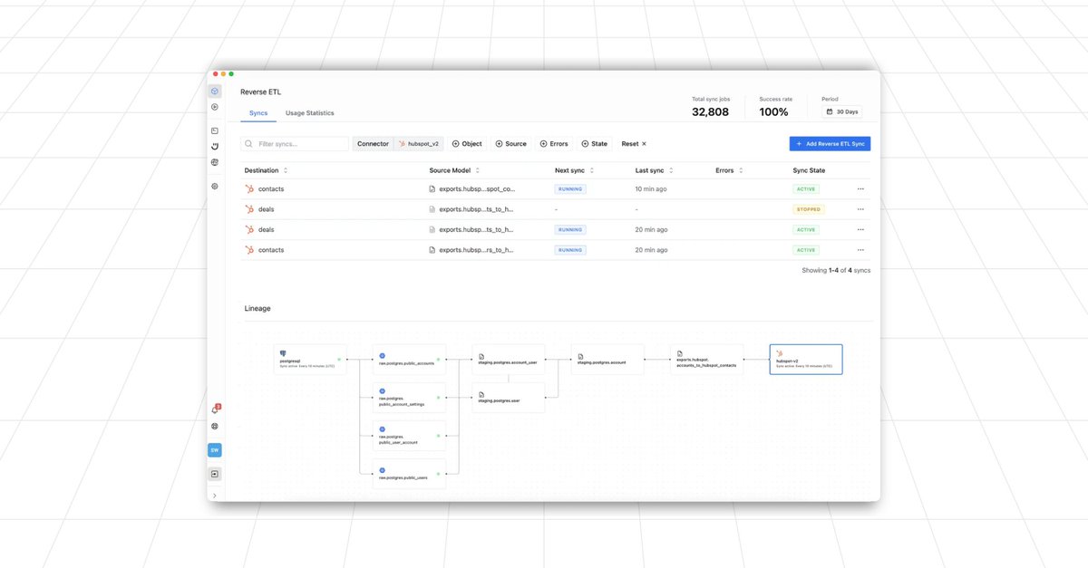The height and width of the screenshot is (568, 1088).
Task: Switch to the Usage Statistics tab
Action: click(x=309, y=112)
